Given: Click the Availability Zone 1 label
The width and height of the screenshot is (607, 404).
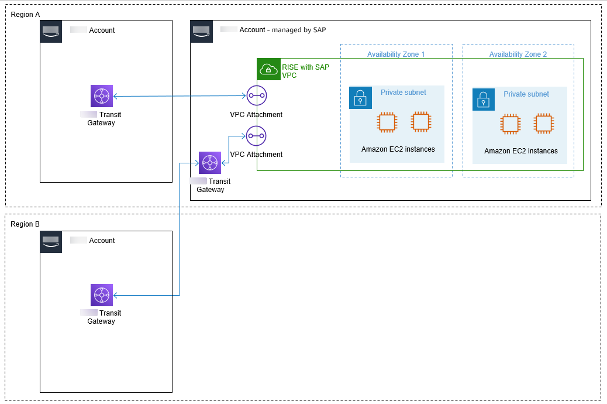Looking at the screenshot, I should pyautogui.click(x=395, y=54).
